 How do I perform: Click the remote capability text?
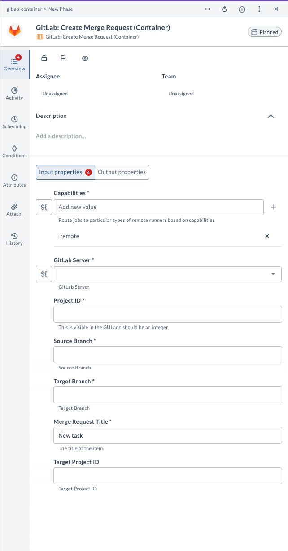click(x=70, y=236)
